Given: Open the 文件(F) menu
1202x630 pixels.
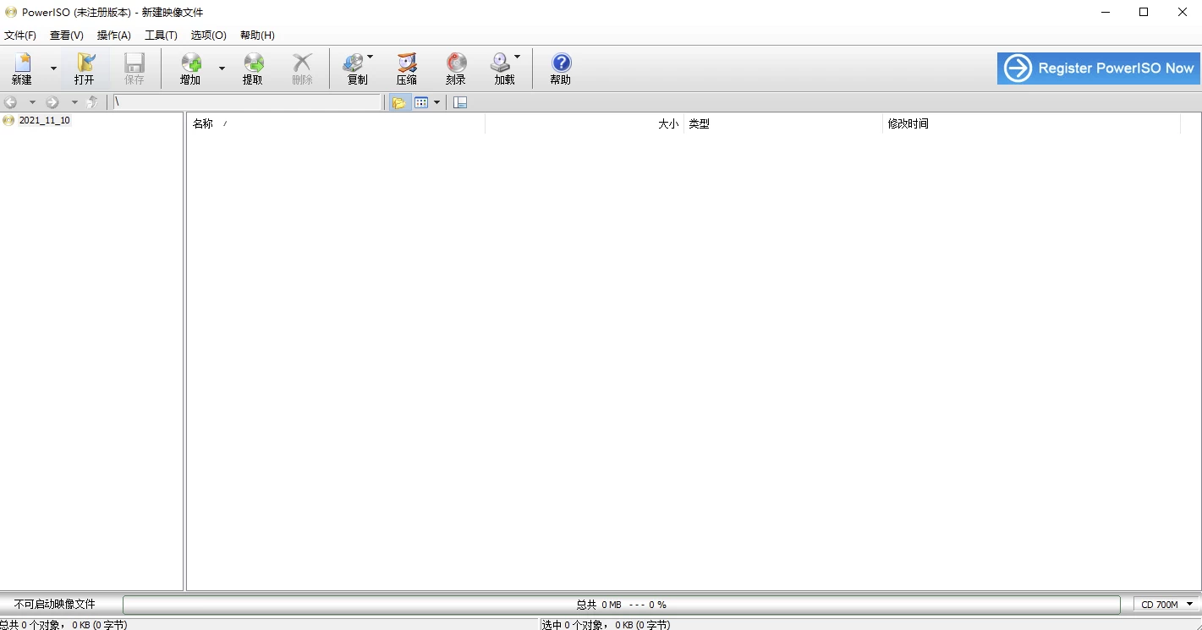Looking at the screenshot, I should point(20,36).
